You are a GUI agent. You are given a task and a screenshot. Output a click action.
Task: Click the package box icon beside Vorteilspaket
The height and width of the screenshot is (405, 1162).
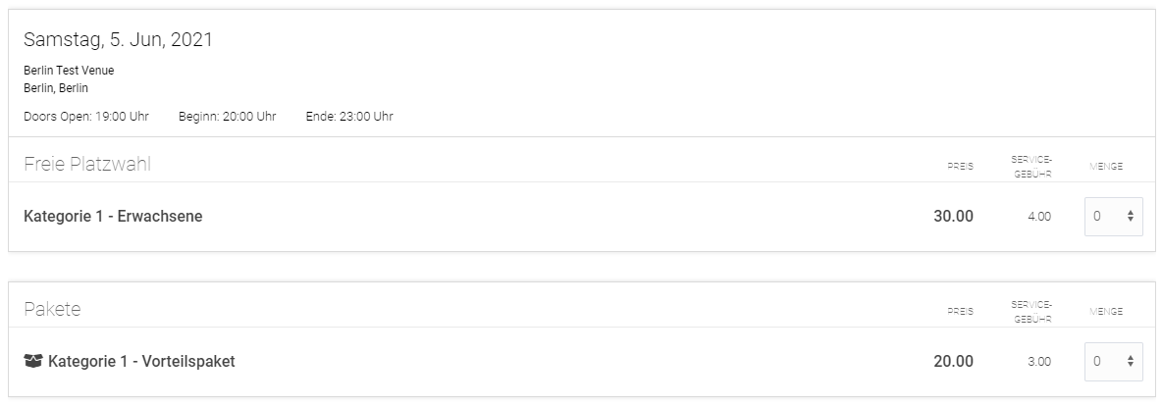point(33,362)
